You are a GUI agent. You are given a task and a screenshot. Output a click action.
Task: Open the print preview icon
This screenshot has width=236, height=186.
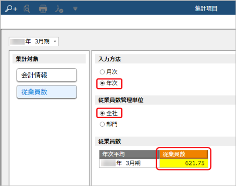tap(27, 9)
